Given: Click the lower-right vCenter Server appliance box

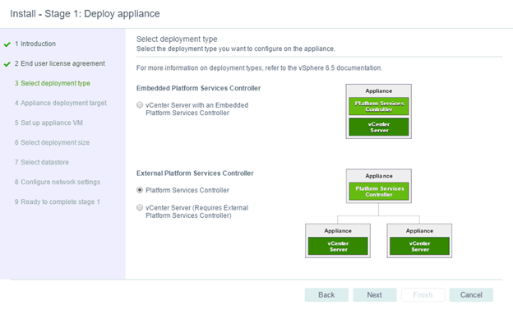Looking at the screenshot, I should coord(419,241).
